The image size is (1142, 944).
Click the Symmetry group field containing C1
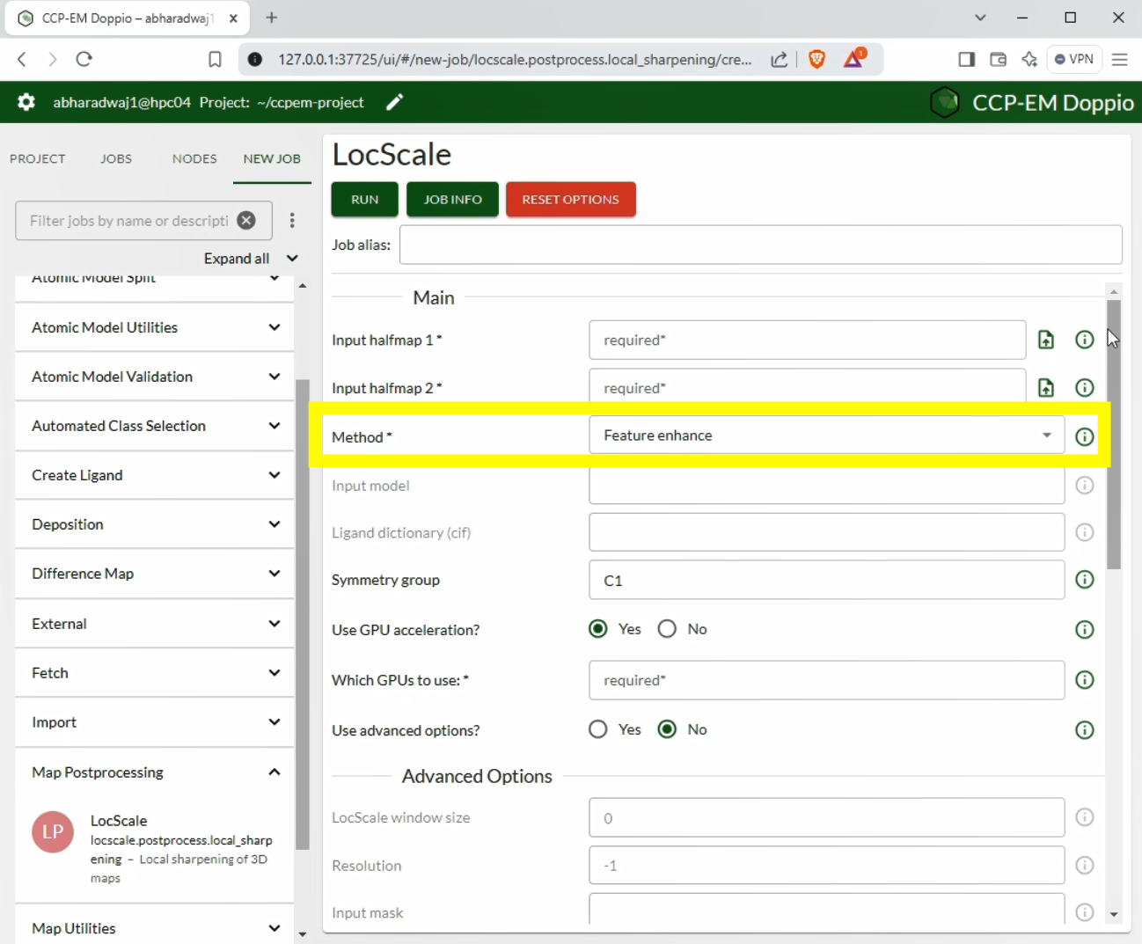[x=826, y=580]
